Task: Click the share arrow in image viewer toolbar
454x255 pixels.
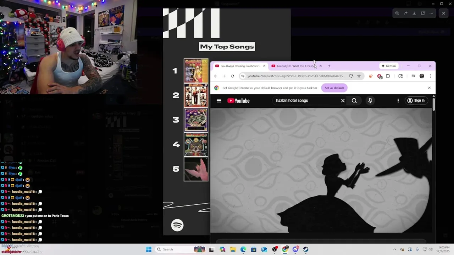Action: (x=405, y=13)
